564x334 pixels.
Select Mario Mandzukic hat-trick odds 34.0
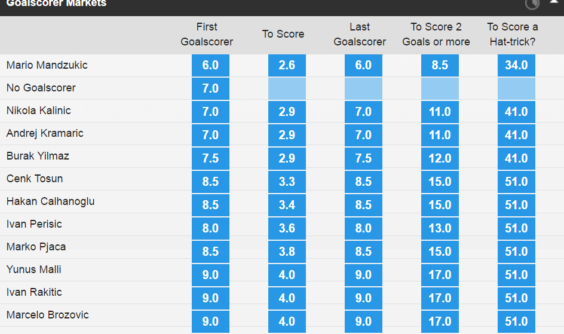[516, 66]
